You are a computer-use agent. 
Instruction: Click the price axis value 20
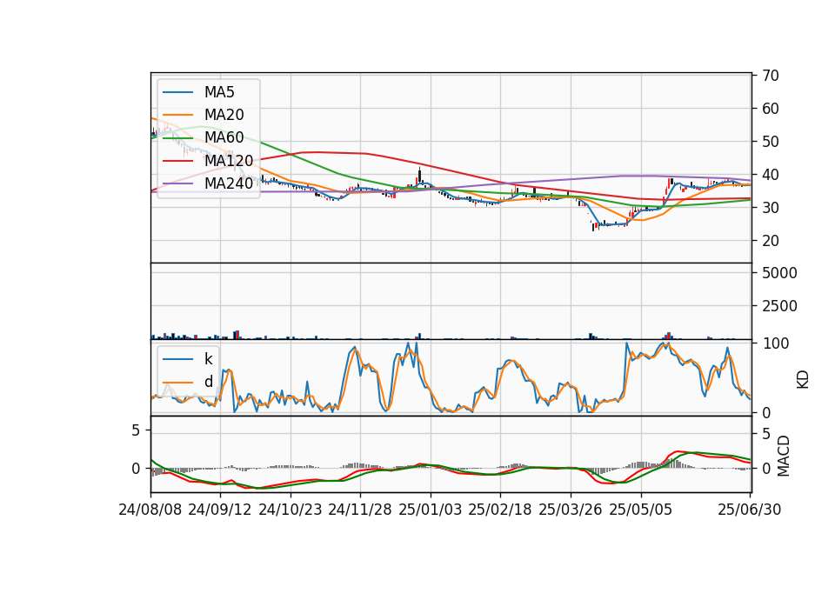click(771, 241)
